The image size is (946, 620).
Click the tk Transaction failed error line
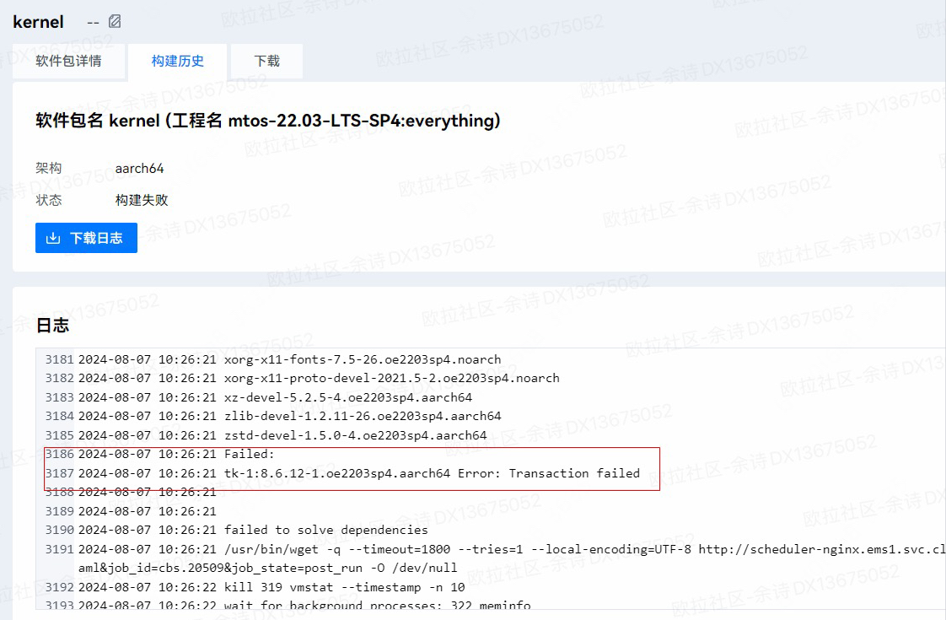click(x=432, y=473)
